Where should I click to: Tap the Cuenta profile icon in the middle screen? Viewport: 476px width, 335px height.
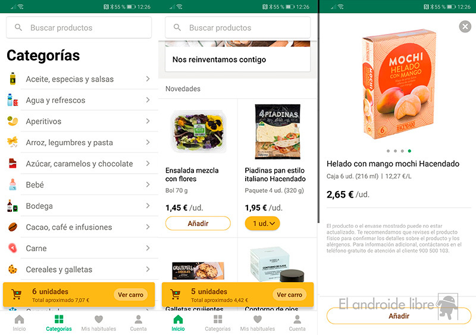tap(297, 319)
